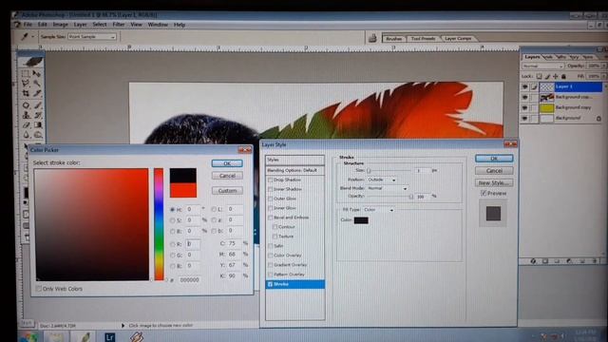Image resolution: width=608 pixels, height=342 pixels.
Task: Click the vertical hue slider strip
Action: click(159, 224)
